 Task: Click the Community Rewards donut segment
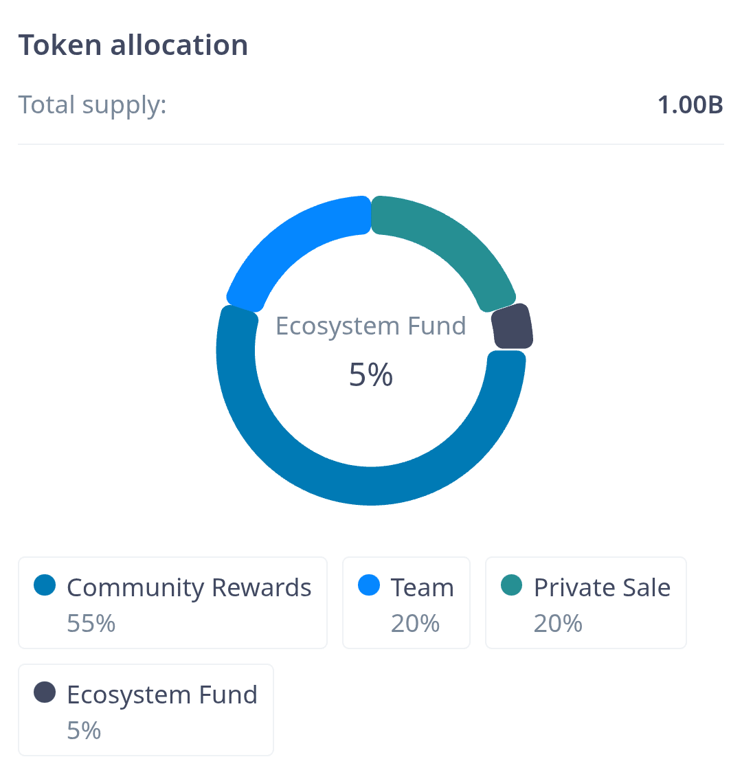371,485
